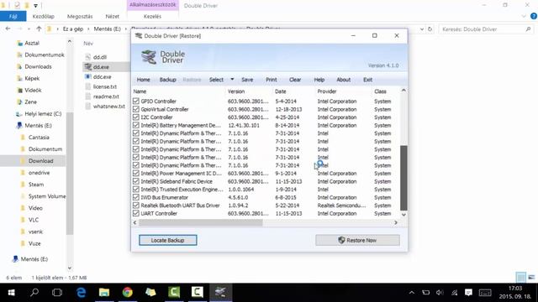Screen dimensions: 538x302
Task: Uncheck the GPIO Controller driver
Action: click(136, 101)
